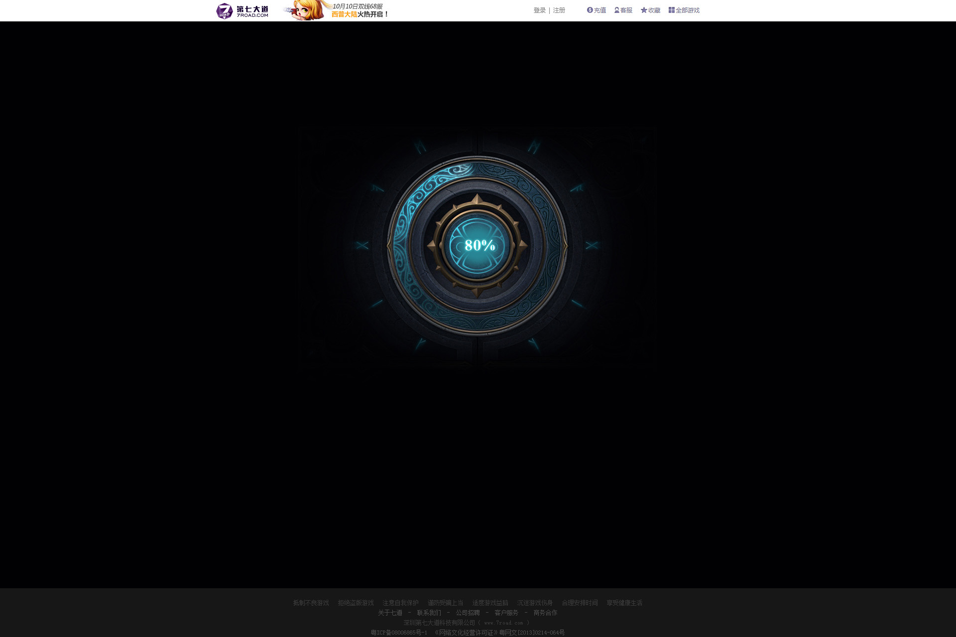This screenshot has height=637, width=956.
Task: Click footer text 适度游戏益脑
Action: coord(490,603)
